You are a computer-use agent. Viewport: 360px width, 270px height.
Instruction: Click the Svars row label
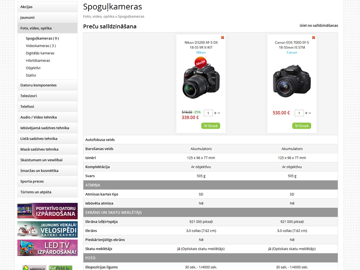click(90, 176)
